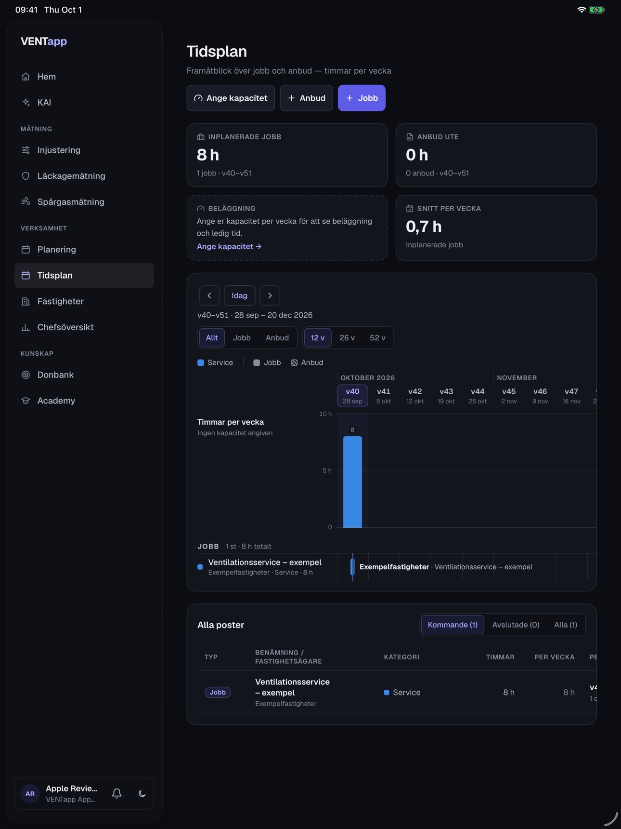Image resolution: width=621 pixels, height=829 pixels.
Task: Select the Anbud filter segment
Action: click(277, 338)
